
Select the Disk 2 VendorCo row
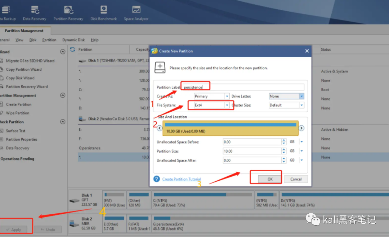(113, 119)
